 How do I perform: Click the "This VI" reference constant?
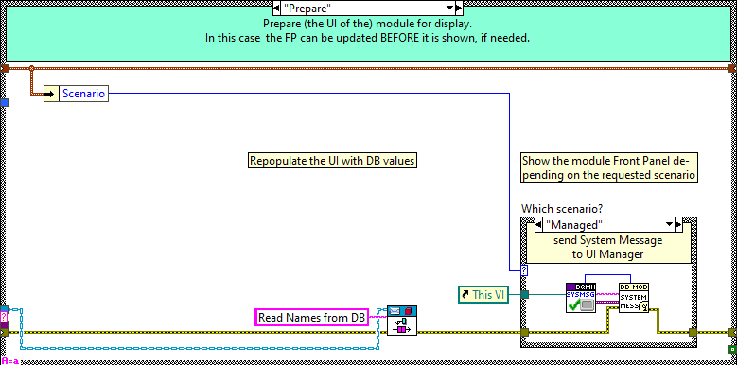[x=483, y=294]
